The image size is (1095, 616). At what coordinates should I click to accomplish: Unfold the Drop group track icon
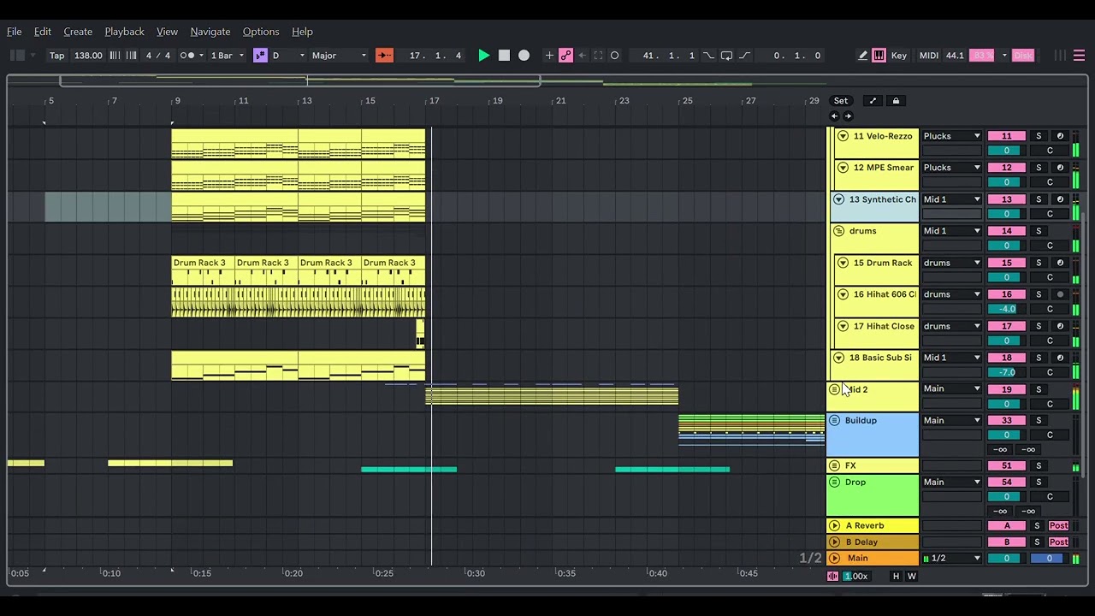[x=834, y=482]
